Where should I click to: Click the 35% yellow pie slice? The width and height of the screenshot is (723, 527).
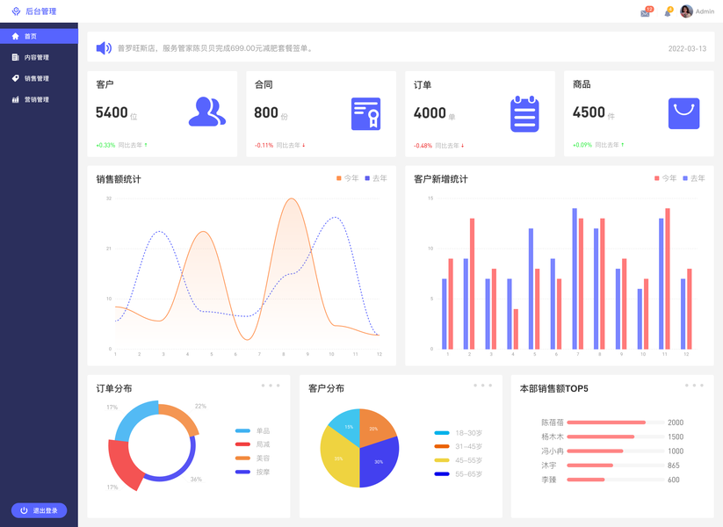(338, 459)
